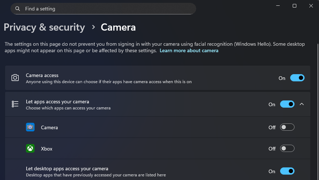The height and width of the screenshot is (180, 319).
Task: Close the Settings window
Action: point(311,6)
